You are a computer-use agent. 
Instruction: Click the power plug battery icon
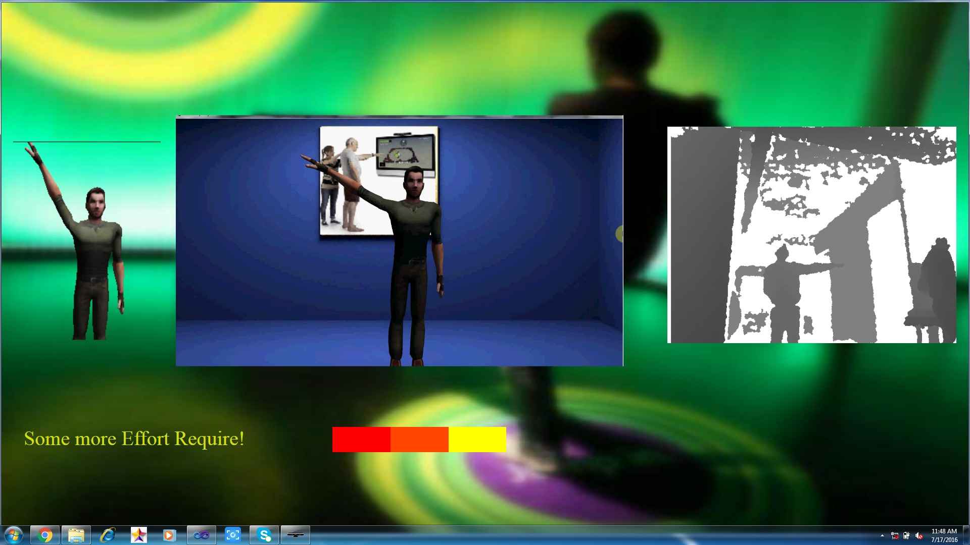[907, 536]
